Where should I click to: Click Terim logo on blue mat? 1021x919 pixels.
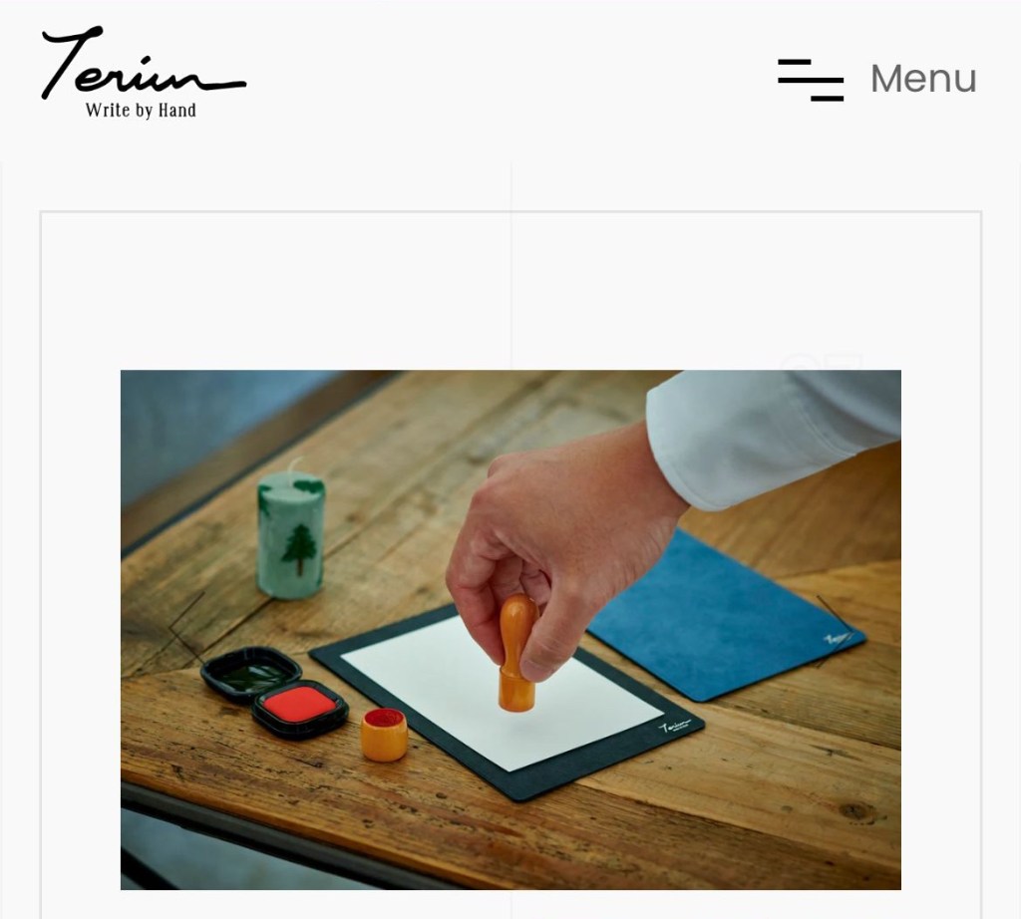[x=838, y=639]
